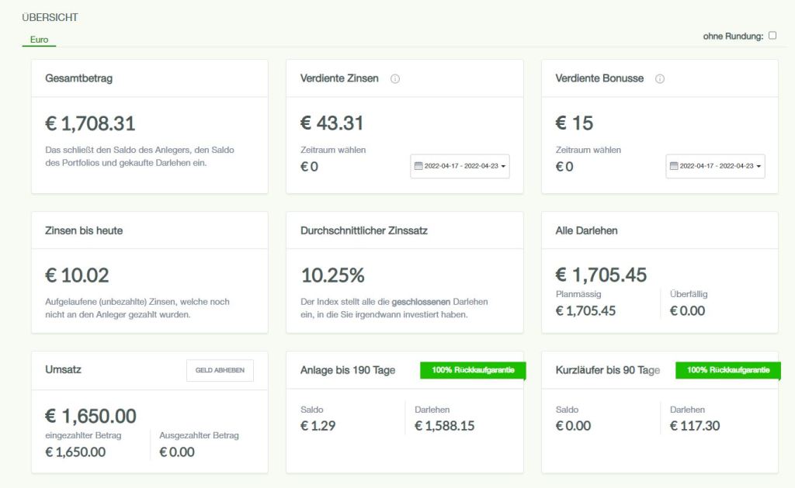The height and width of the screenshot is (488, 795).
Task: Select the Gesamtbetrag card title
Action: [79, 78]
